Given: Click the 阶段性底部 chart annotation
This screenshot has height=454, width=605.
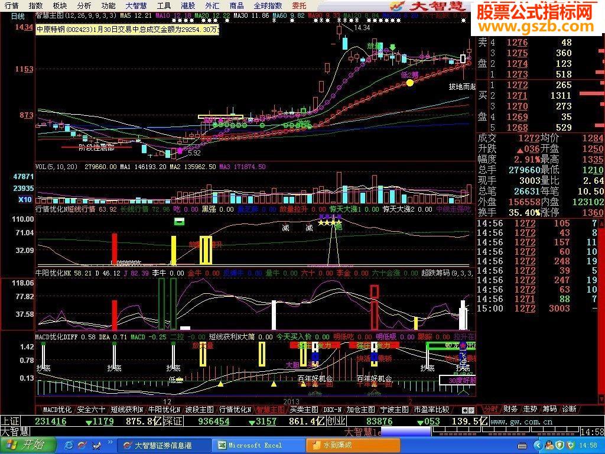Looking at the screenshot, I should pyautogui.click(x=96, y=148).
